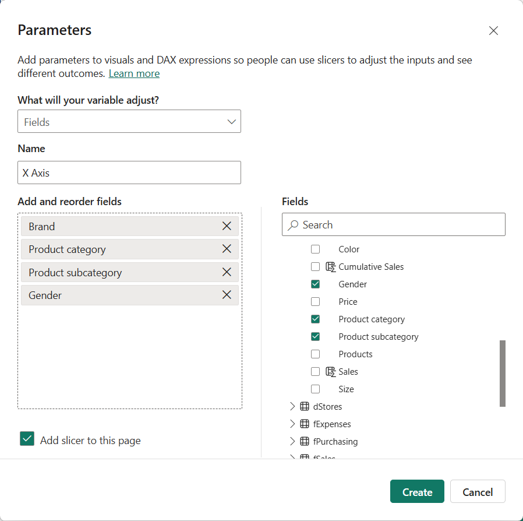This screenshot has height=521, width=523.
Task: Click the Sales measure icon
Action: (331, 372)
